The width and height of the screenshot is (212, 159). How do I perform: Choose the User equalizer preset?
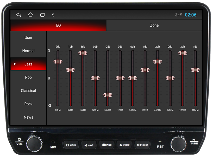click(28, 38)
